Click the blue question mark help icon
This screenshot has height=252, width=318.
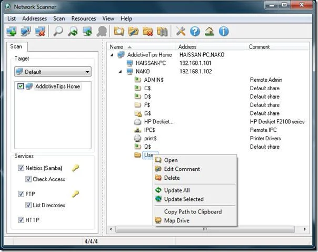point(195,32)
